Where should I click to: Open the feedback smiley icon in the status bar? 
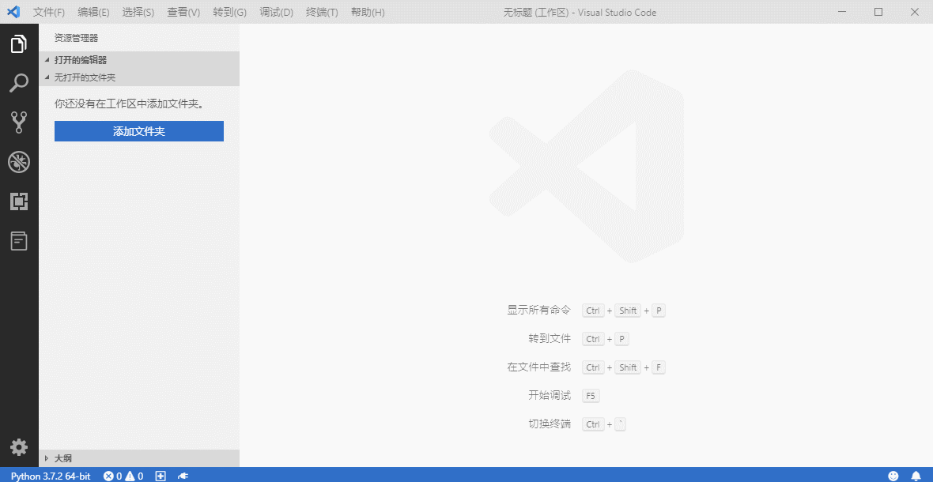click(893, 476)
